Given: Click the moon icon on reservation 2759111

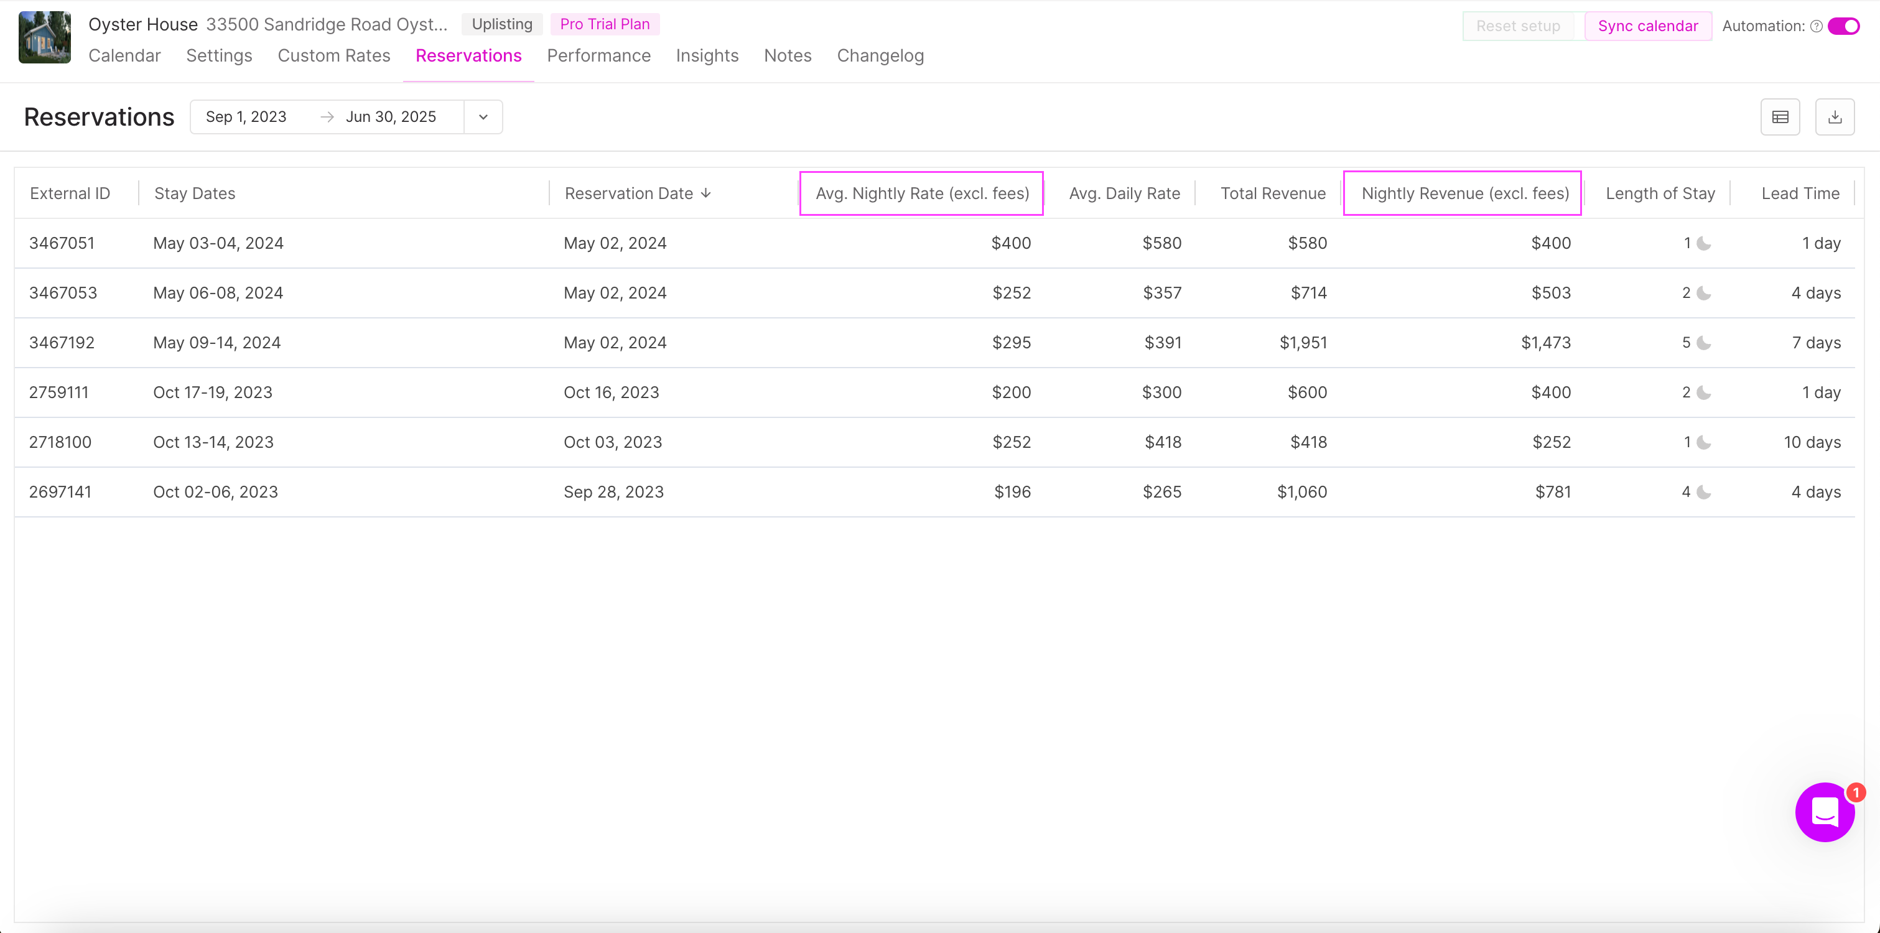Looking at the screenshot, I should click(1705, 392).
